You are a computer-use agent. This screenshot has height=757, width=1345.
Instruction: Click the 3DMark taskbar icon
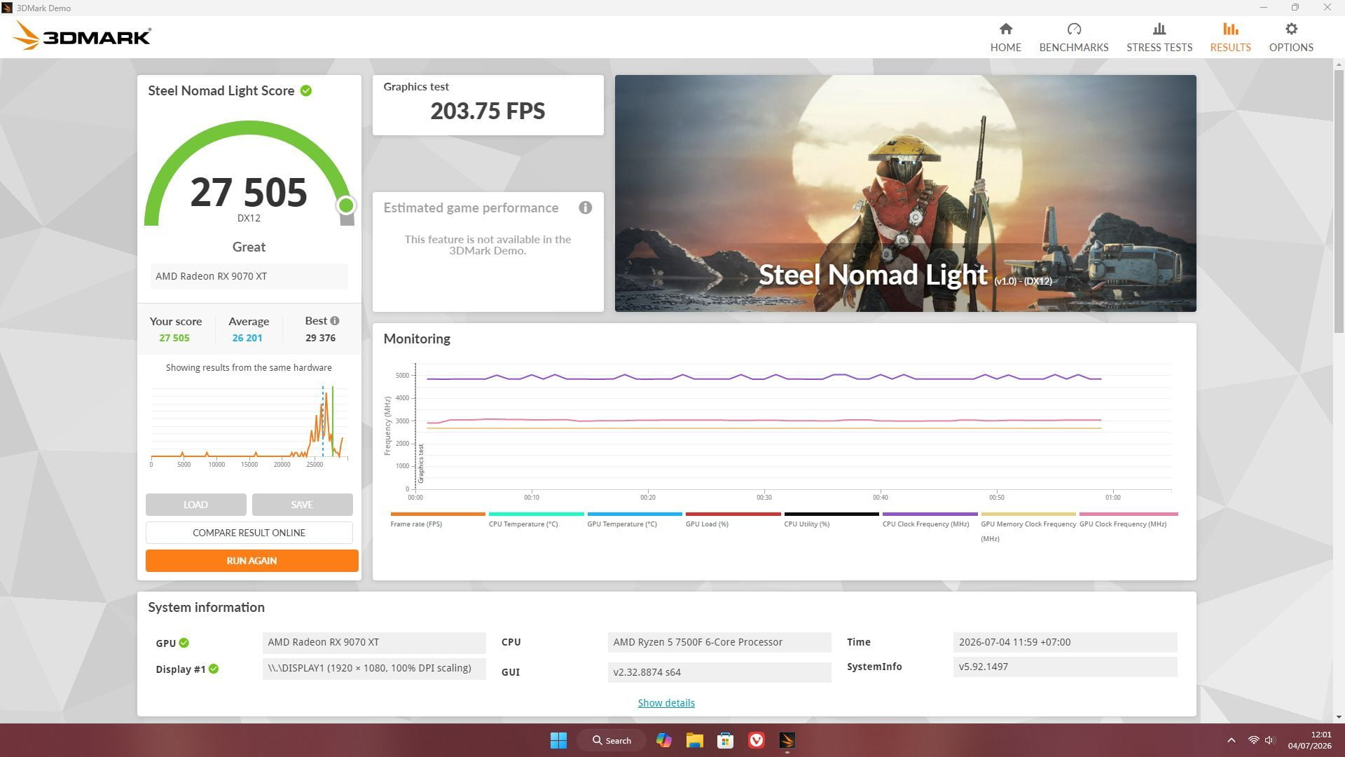tap(787, 740)
